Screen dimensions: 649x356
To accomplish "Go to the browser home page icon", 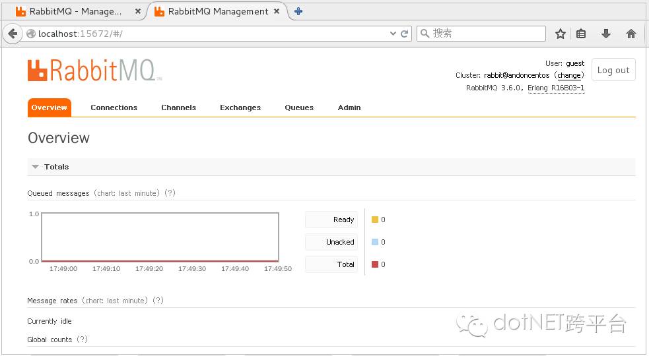I will (x=631, y=34).
